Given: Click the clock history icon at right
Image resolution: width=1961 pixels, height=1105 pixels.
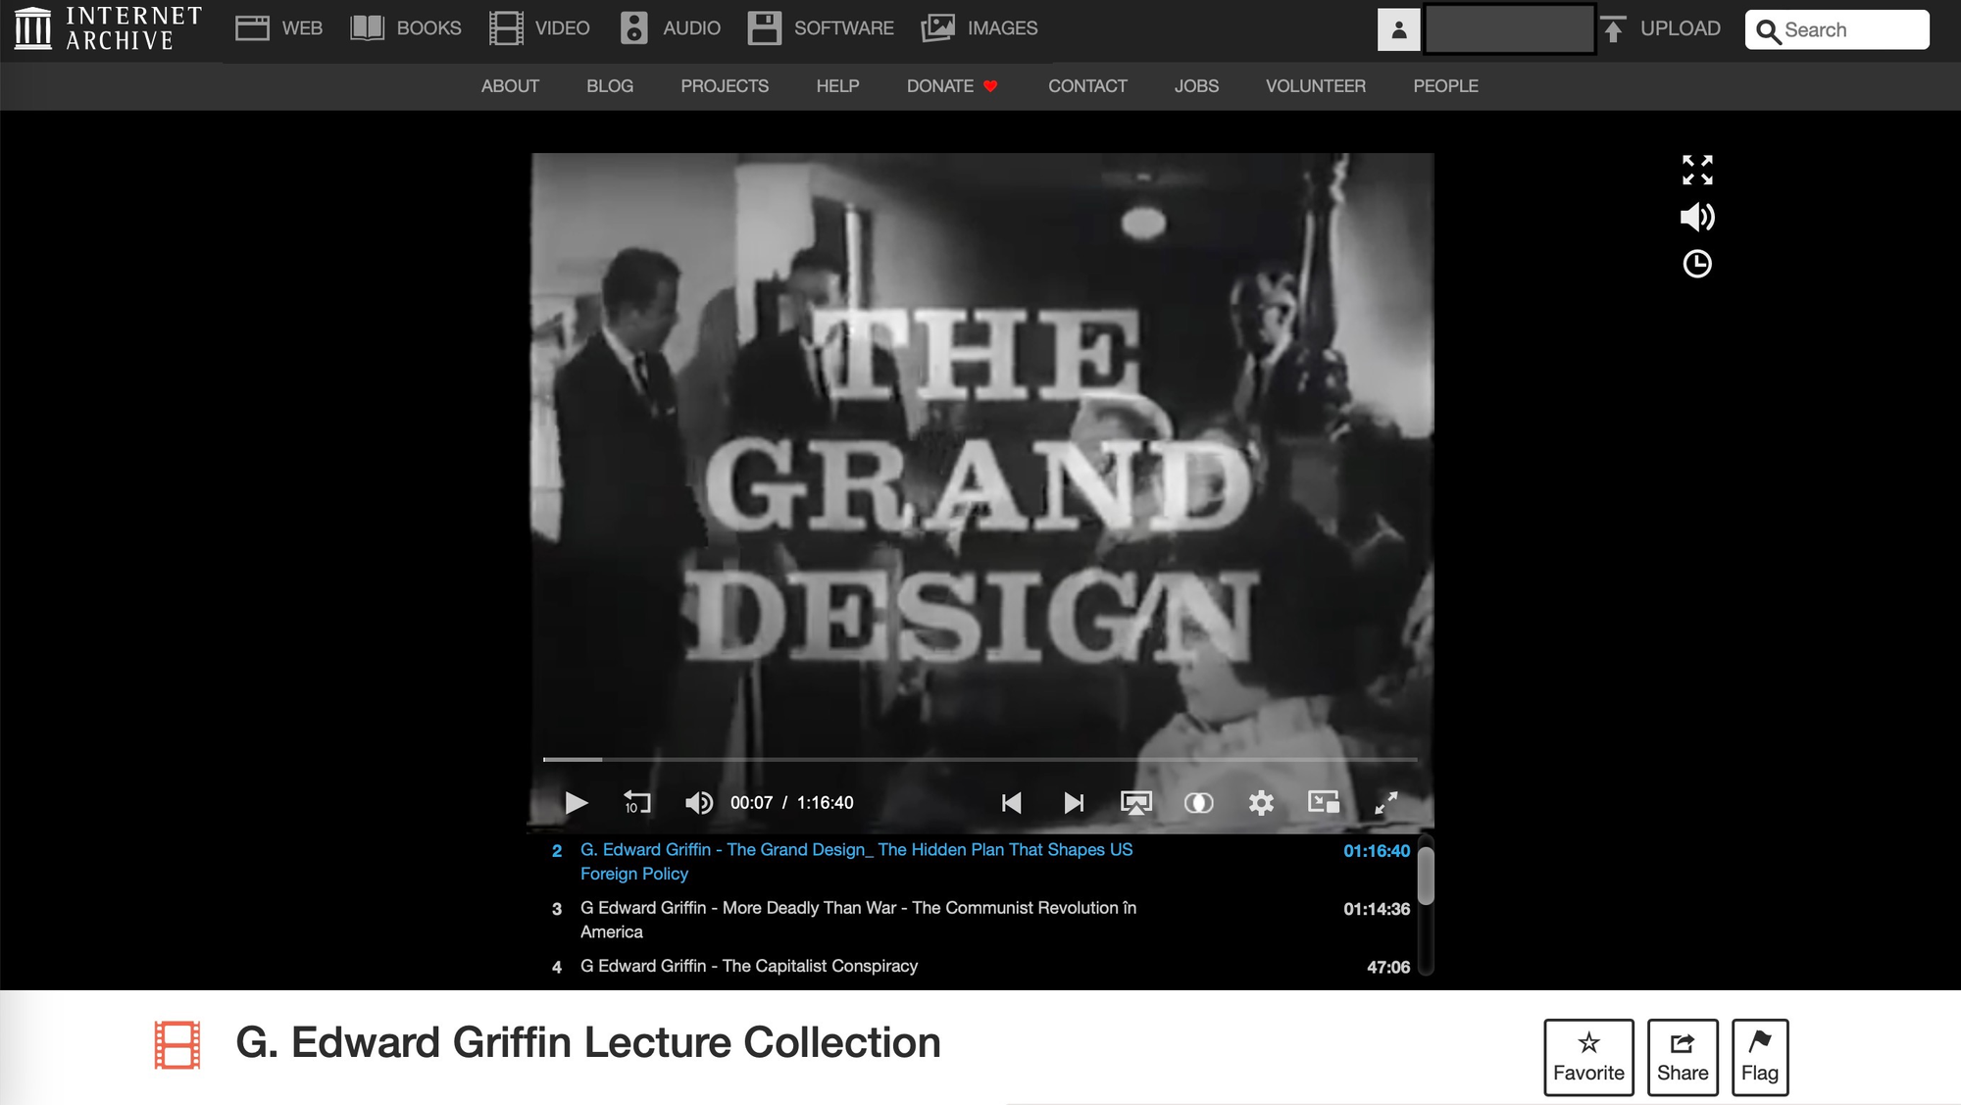Looking at the screenshot, I should [1697, 264].
